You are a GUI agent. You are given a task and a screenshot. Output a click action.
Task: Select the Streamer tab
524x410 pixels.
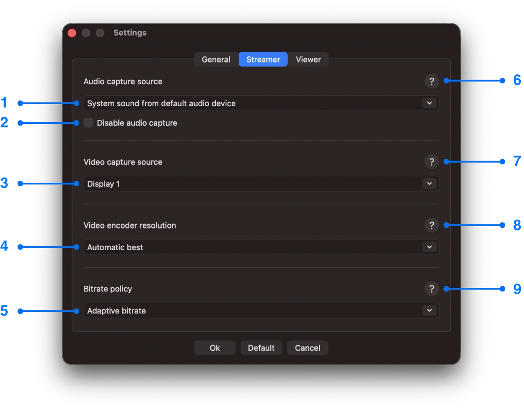pos(263,59)
